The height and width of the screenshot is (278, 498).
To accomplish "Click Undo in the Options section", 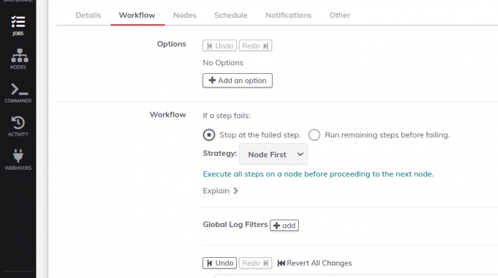I will tap(220, 46).
